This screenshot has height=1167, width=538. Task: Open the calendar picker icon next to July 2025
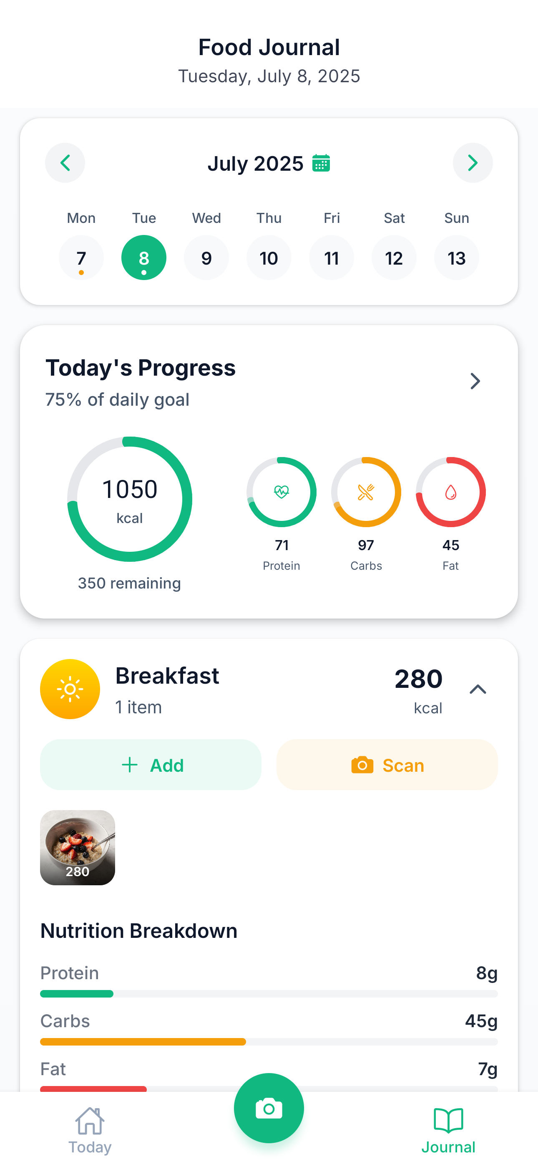point(322,163)
